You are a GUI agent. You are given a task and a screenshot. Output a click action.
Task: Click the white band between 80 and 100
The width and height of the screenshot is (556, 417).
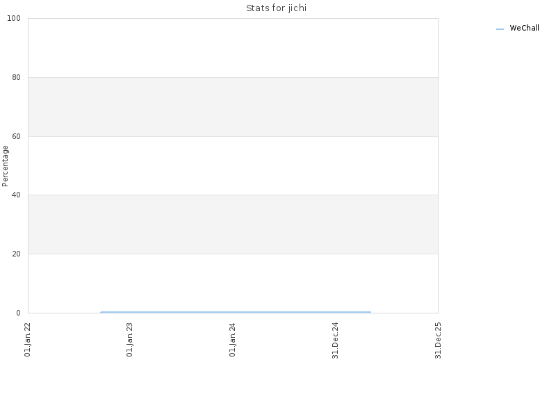coord(233,48)
